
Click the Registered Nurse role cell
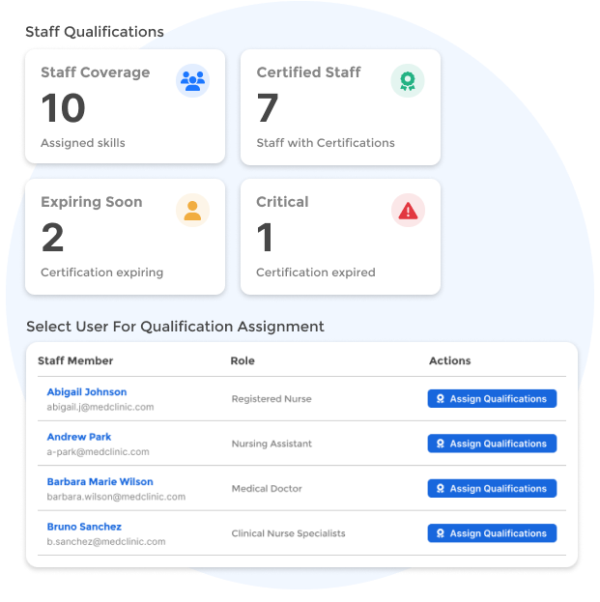[271, 399]
